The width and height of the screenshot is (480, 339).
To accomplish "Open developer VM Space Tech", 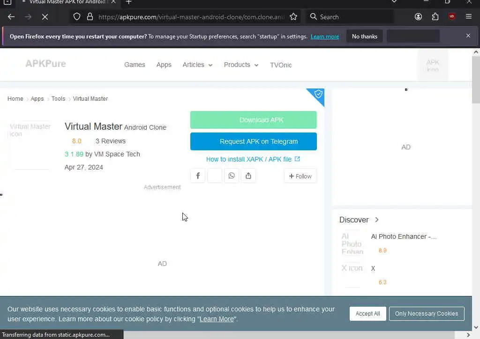I will pos(117,154).
